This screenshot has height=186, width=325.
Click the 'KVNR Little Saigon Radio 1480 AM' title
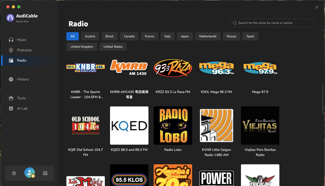[217, 152]
